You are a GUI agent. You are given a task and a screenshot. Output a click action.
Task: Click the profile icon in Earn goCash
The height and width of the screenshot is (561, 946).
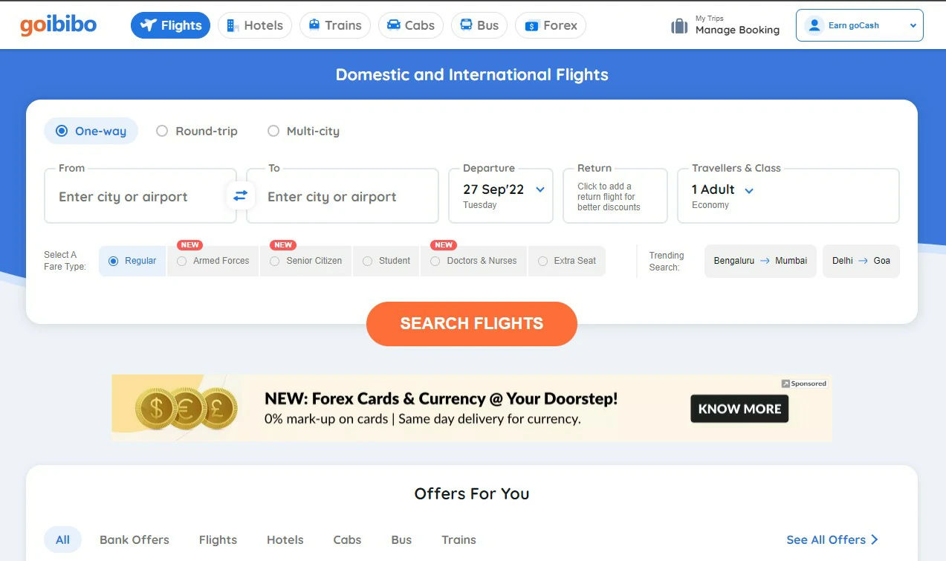813,25
